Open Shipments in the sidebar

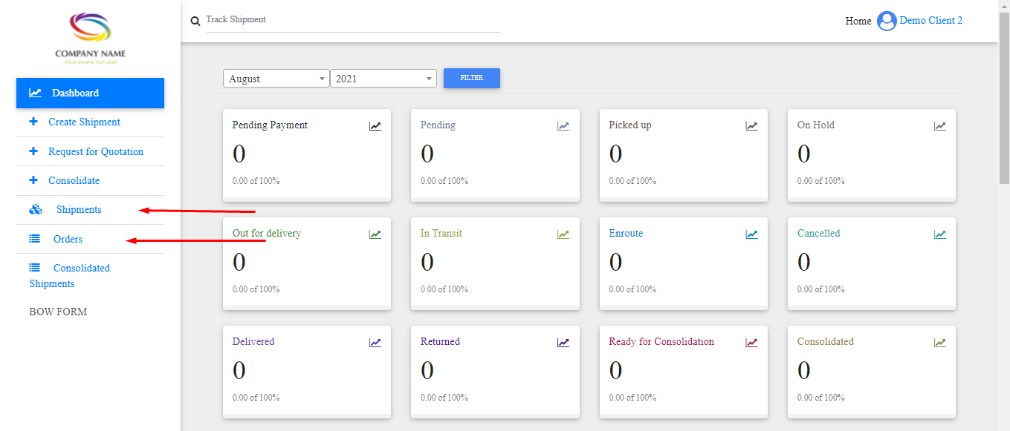click(x=79, y=210)
